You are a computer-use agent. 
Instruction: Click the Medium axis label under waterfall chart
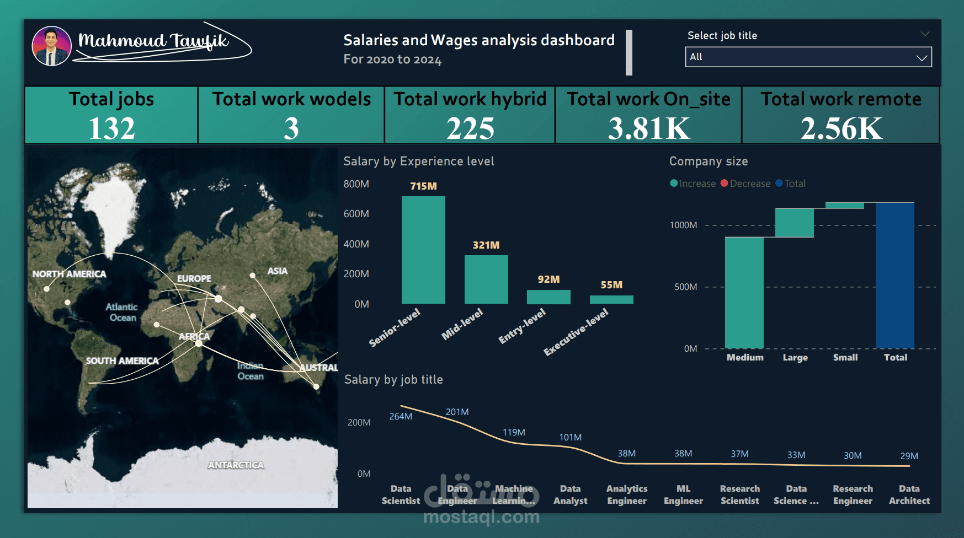tap(745, 357)
